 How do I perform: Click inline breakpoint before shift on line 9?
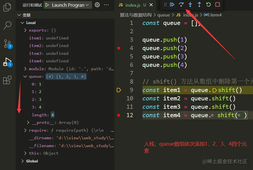[215, 90]
